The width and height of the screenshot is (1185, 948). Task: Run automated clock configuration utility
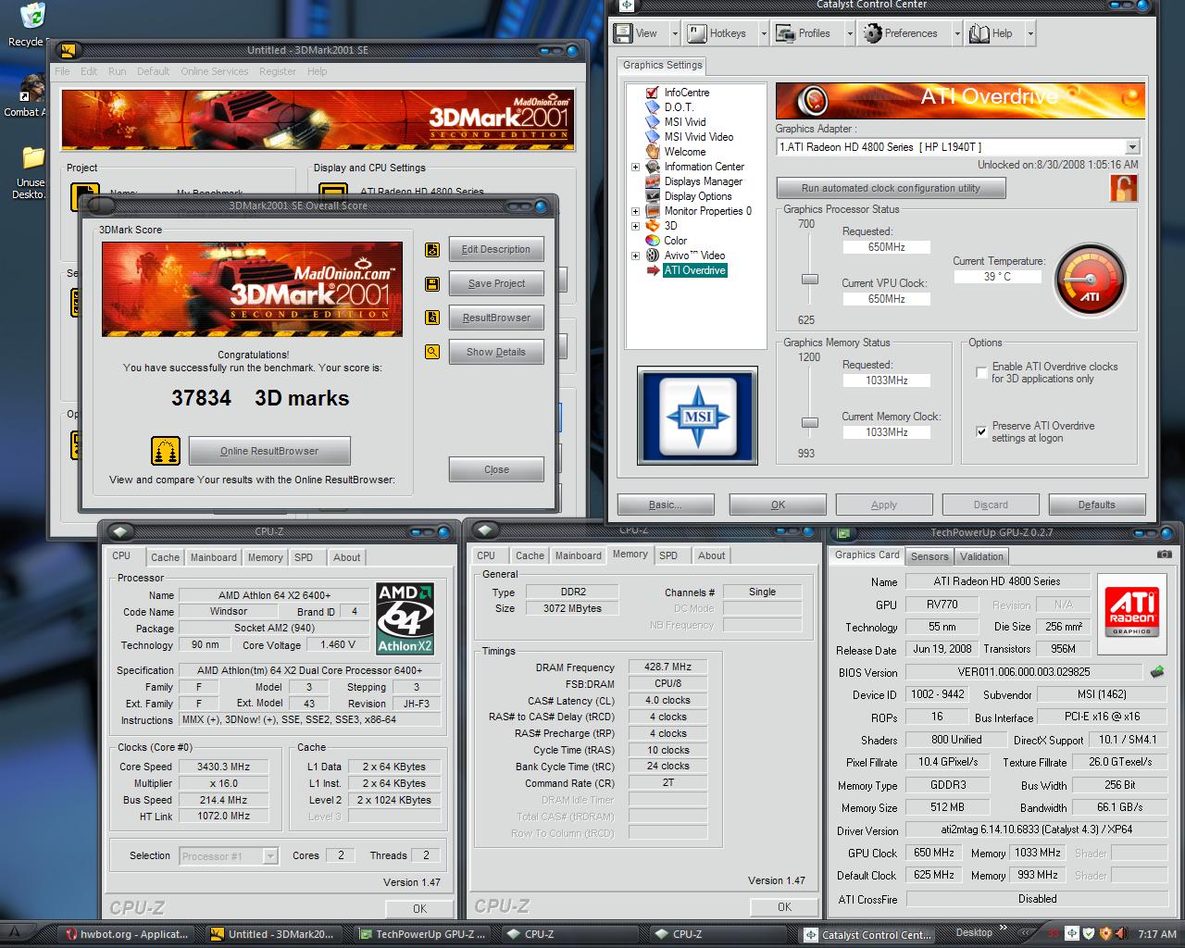tap(891, 188)
